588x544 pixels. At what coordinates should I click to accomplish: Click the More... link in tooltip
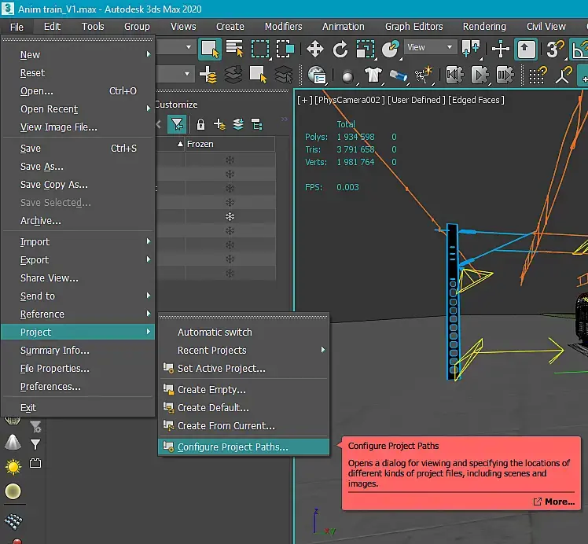tap(554, 502)
